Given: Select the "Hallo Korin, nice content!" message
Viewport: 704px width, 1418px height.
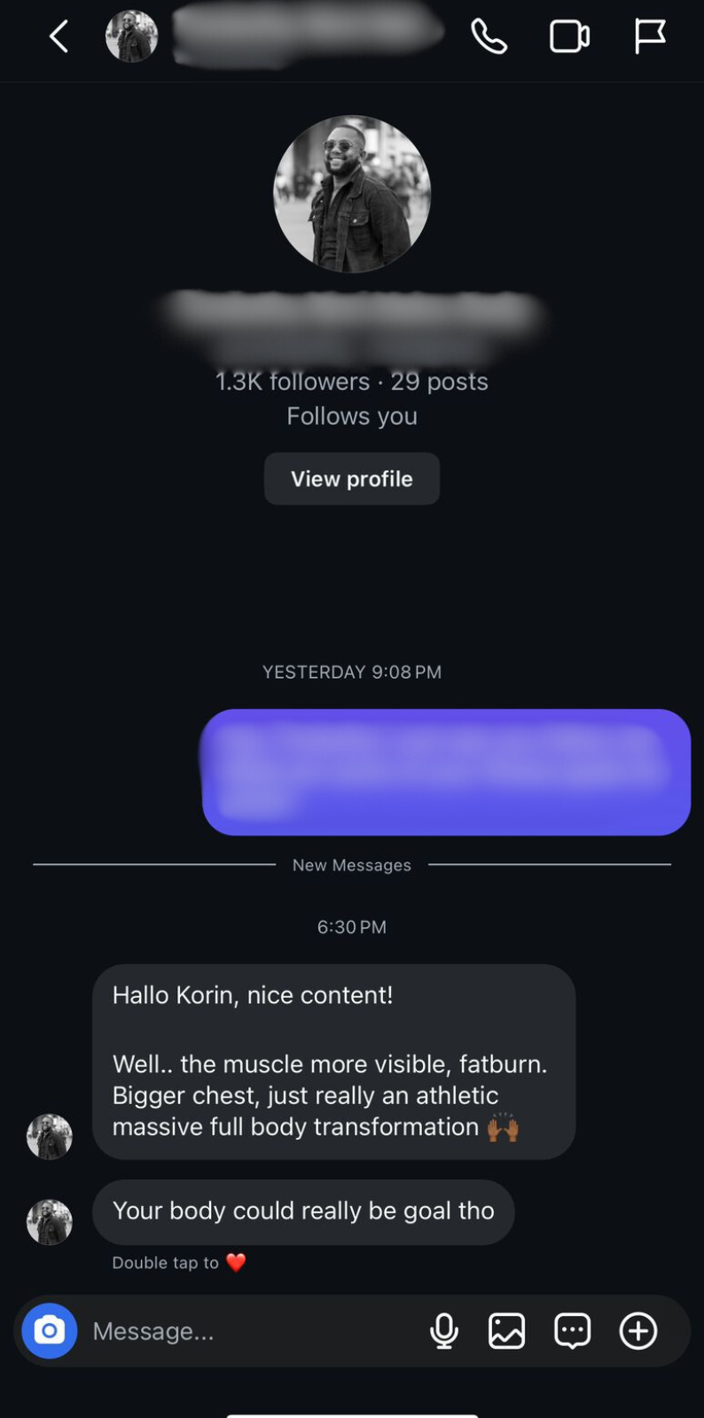Looking at the screenshot, I should pyautogui.click(x=333, y=1061).
